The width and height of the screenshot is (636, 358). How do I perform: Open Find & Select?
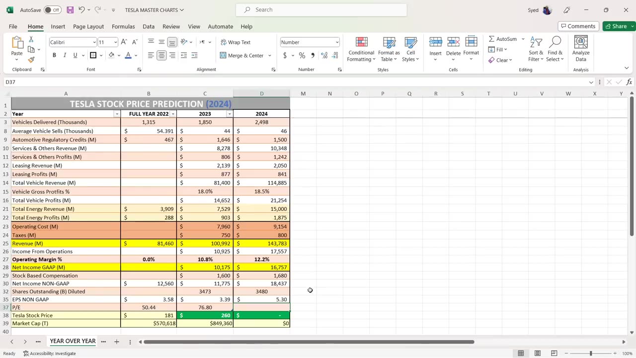pyautogui.click(x=555, y=49)
